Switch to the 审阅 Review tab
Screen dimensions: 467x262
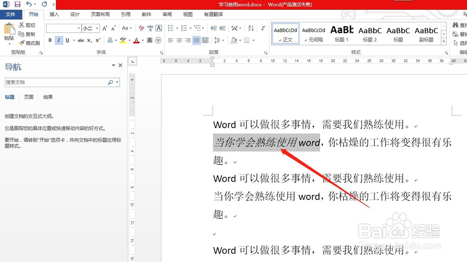167,14
